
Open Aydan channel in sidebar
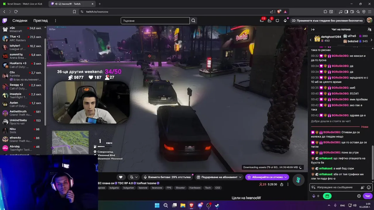pyautogui.click(x=23, y=105)
